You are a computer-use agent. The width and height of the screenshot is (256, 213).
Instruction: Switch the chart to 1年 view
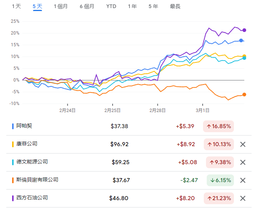coord(132,6)
